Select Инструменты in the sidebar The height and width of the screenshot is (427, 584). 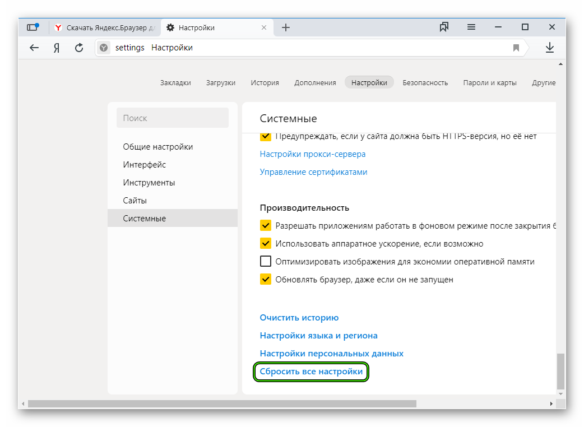[x=149, y=183]
